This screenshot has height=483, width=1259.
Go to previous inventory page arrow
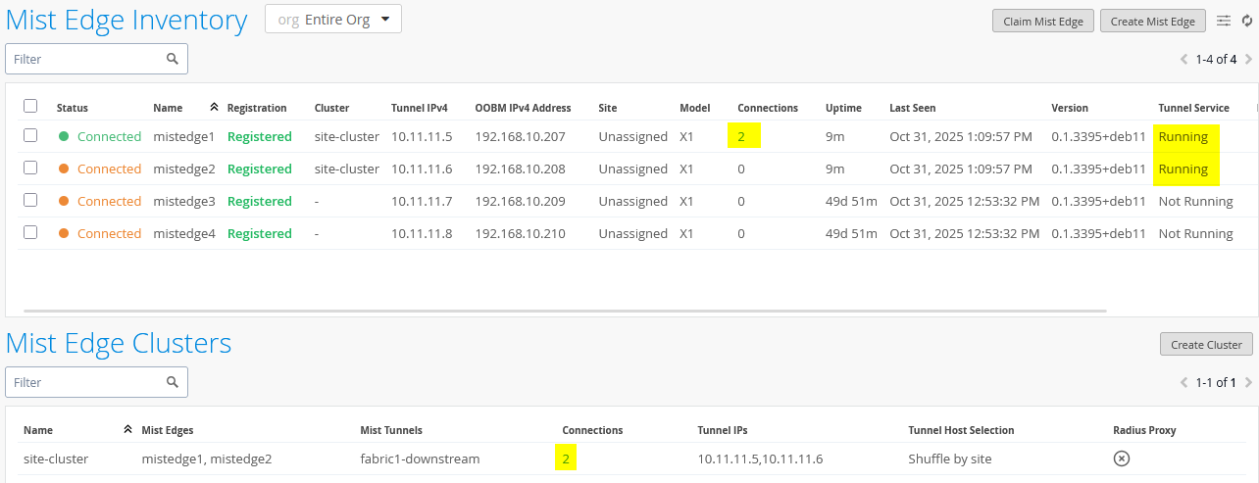coord(1184,60)
